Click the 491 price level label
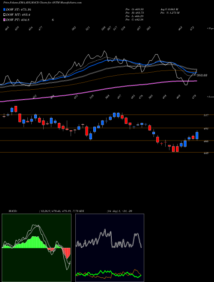 206,129
